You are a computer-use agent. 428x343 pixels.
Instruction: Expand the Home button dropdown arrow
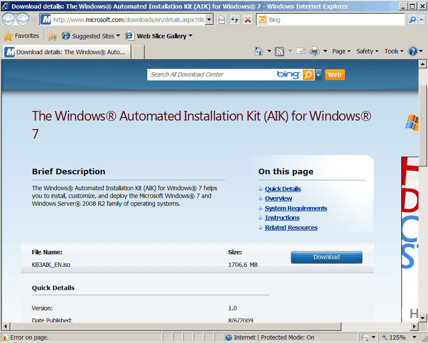(269, 51)
